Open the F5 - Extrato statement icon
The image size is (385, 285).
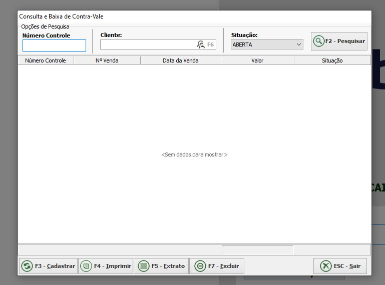click(x=143, y=266)
